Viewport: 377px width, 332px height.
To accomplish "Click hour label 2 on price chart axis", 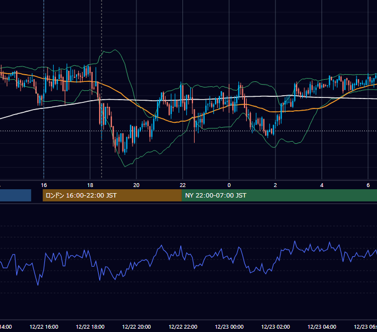I will click(x=276, y=185).
